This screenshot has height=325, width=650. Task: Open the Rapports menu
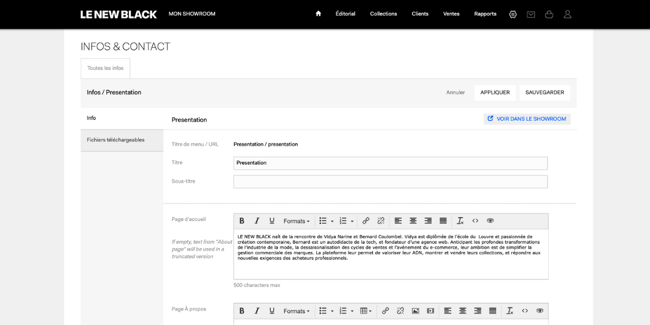485,14
